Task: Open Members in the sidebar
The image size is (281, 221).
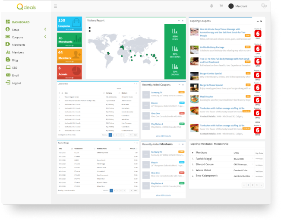Action: pos(18,52)
